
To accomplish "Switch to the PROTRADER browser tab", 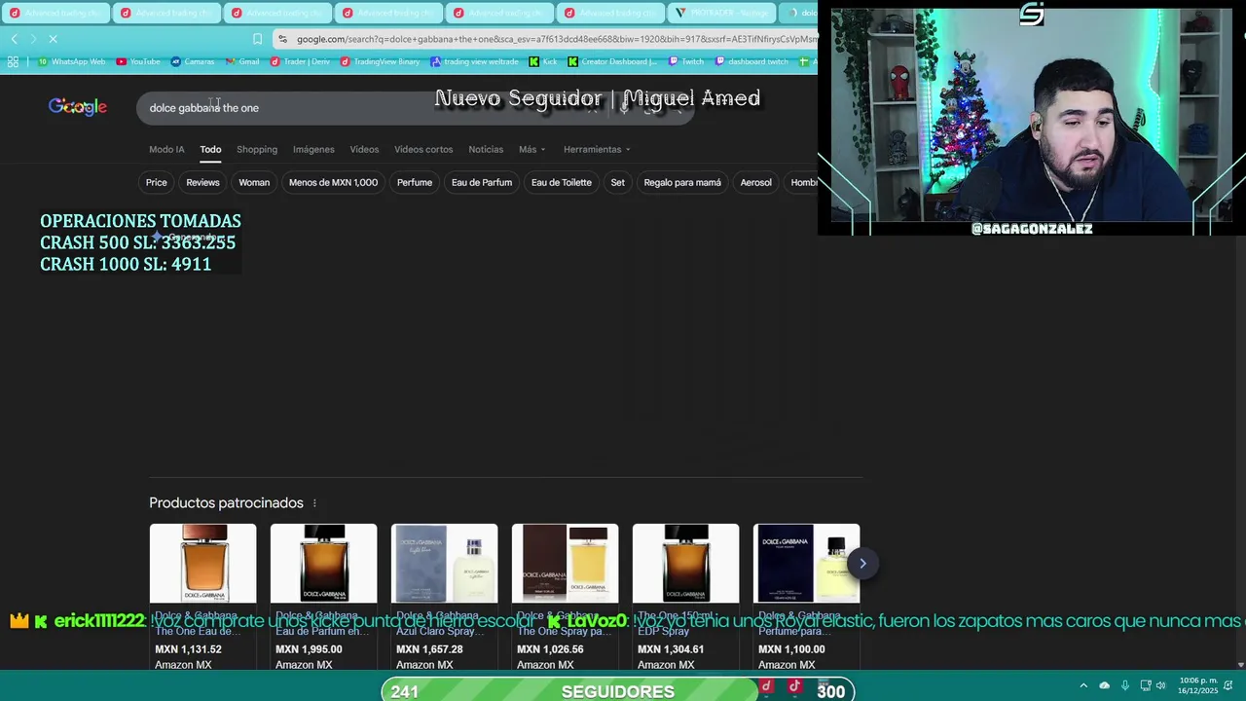I will coord(724,13).
